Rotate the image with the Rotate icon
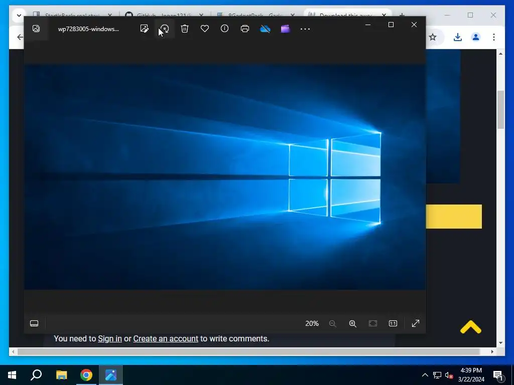The image size is (514, 385). click(x=165, y=29)
